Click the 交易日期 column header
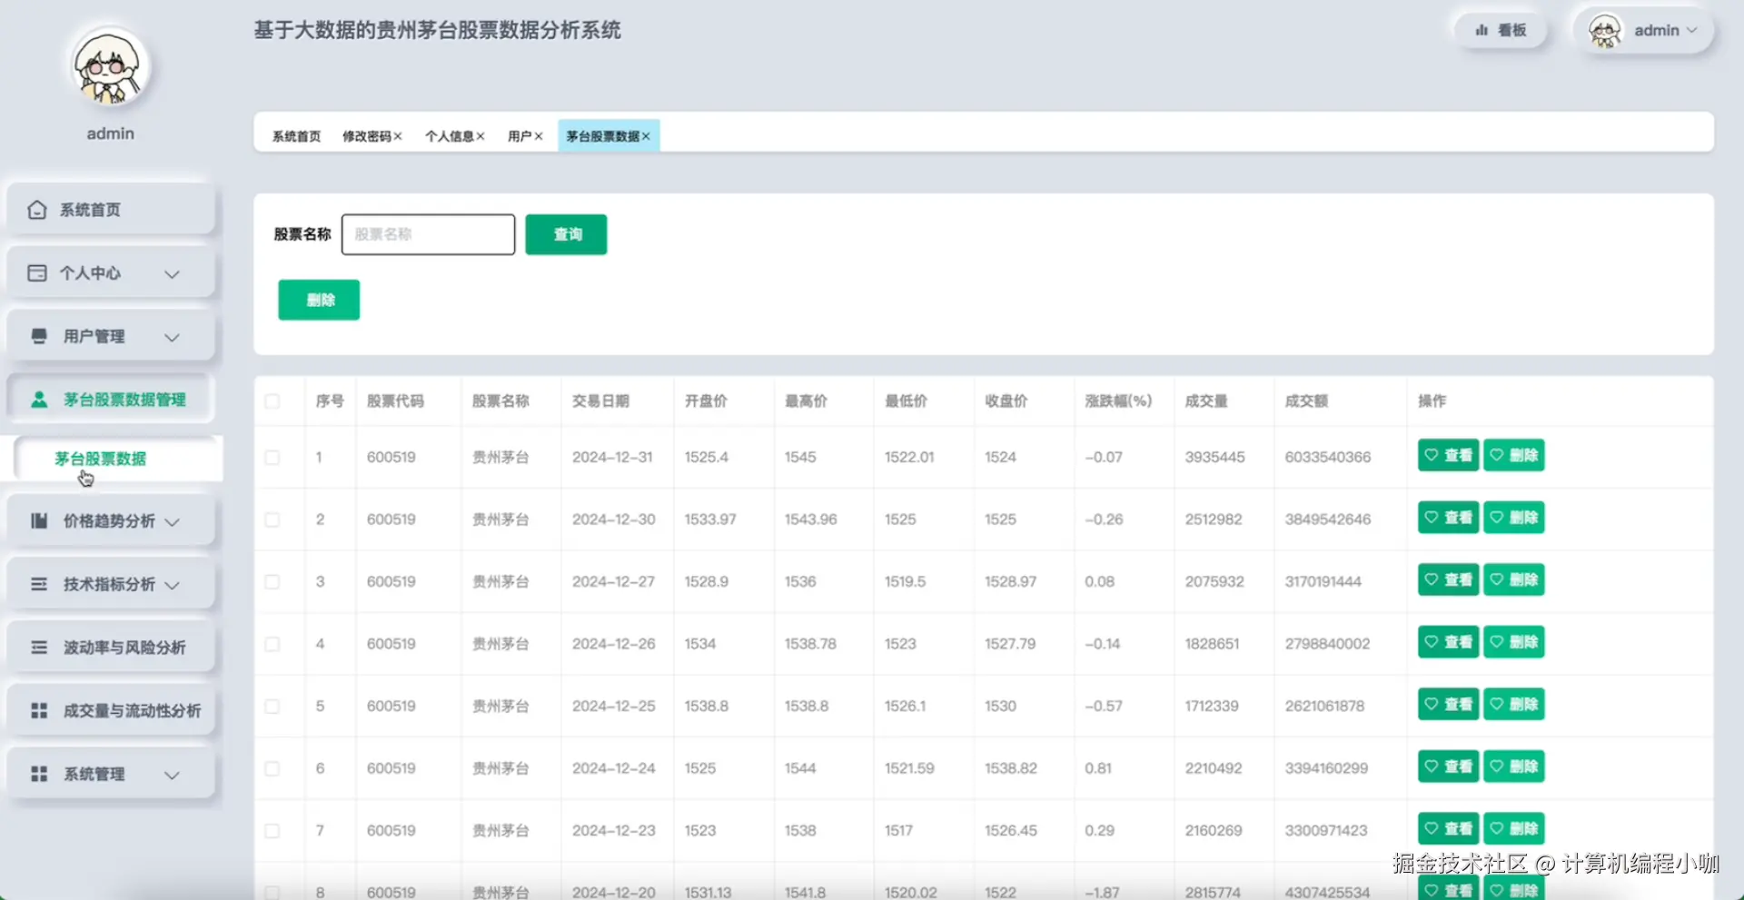Image resolution: width=1744 pixels, height=900 pixels. (600, 401)
